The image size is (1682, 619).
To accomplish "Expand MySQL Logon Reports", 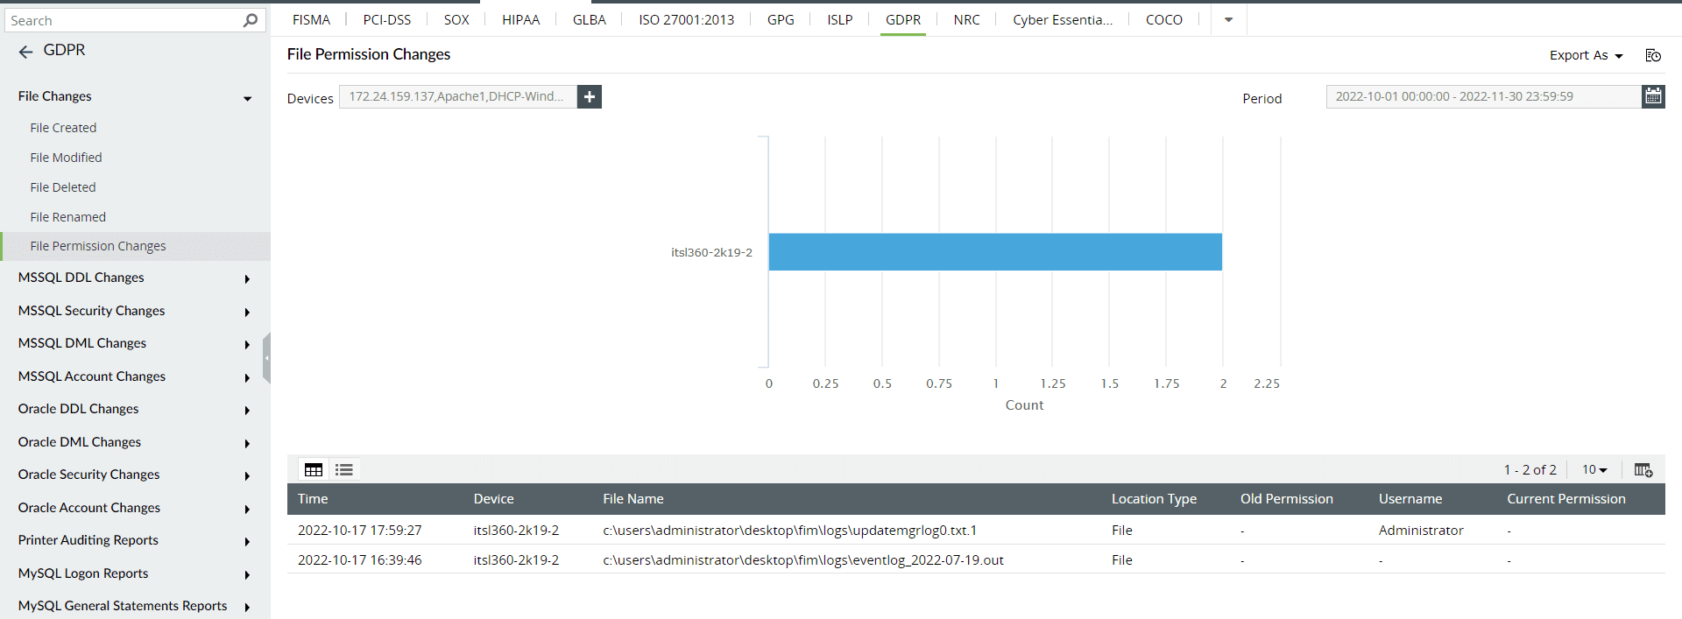I will [248, 575].
